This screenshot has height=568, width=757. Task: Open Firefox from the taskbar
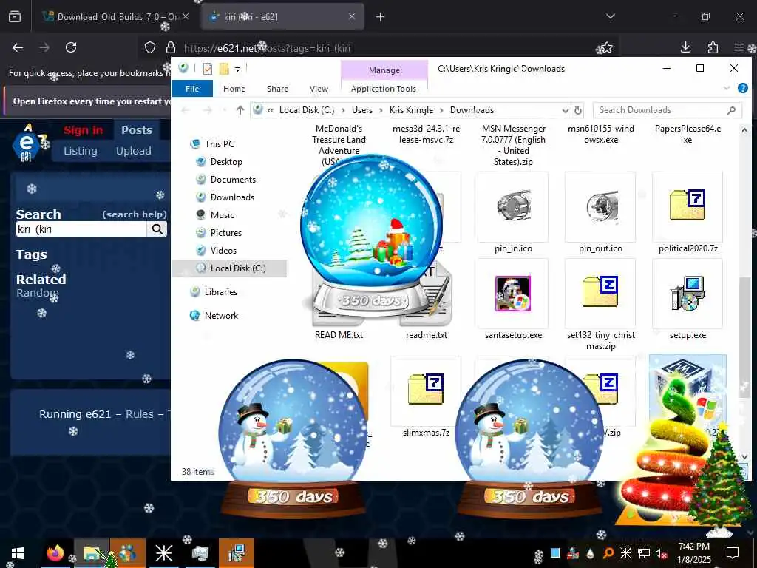click(55, 553)
